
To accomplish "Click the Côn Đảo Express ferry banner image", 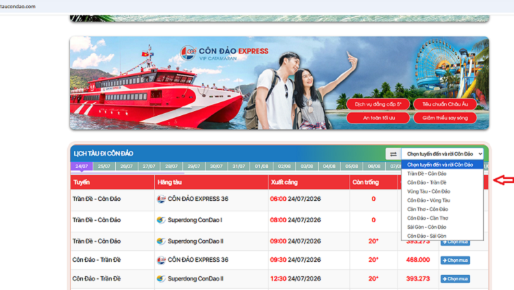I will (x=280, y=83).
